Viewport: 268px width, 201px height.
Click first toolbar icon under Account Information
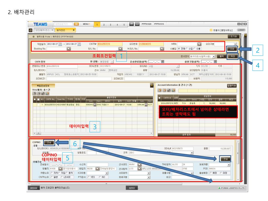[x=160, y=90]
